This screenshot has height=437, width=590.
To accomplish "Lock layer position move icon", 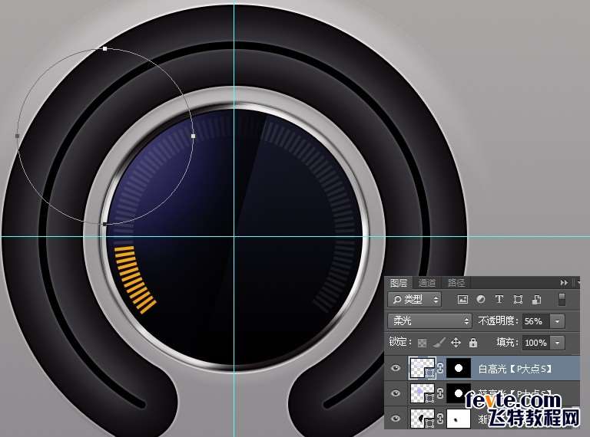I will (456, 343).
